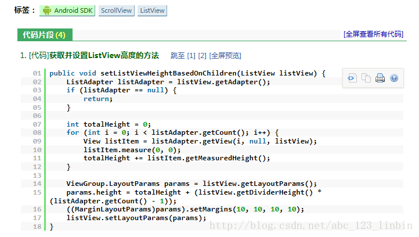
Task: Click the 标签 label text
Action: click(24, 10)
